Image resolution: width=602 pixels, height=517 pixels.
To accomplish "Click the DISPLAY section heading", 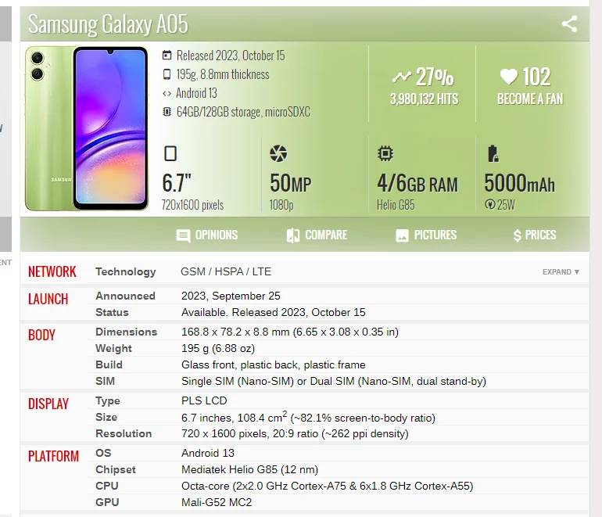I will [x=48, y=404].
